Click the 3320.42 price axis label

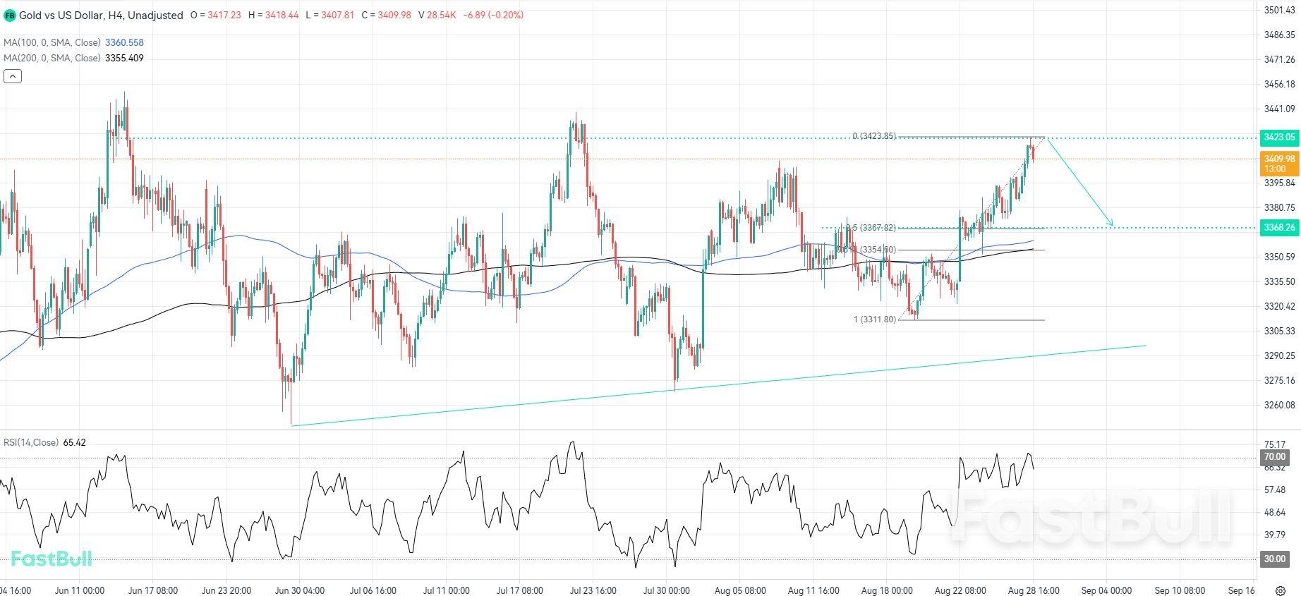point(1279,307)
